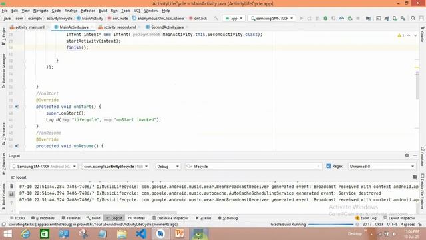
Task: Go to previous highlighted error arrow
Action: click(409, 35)
